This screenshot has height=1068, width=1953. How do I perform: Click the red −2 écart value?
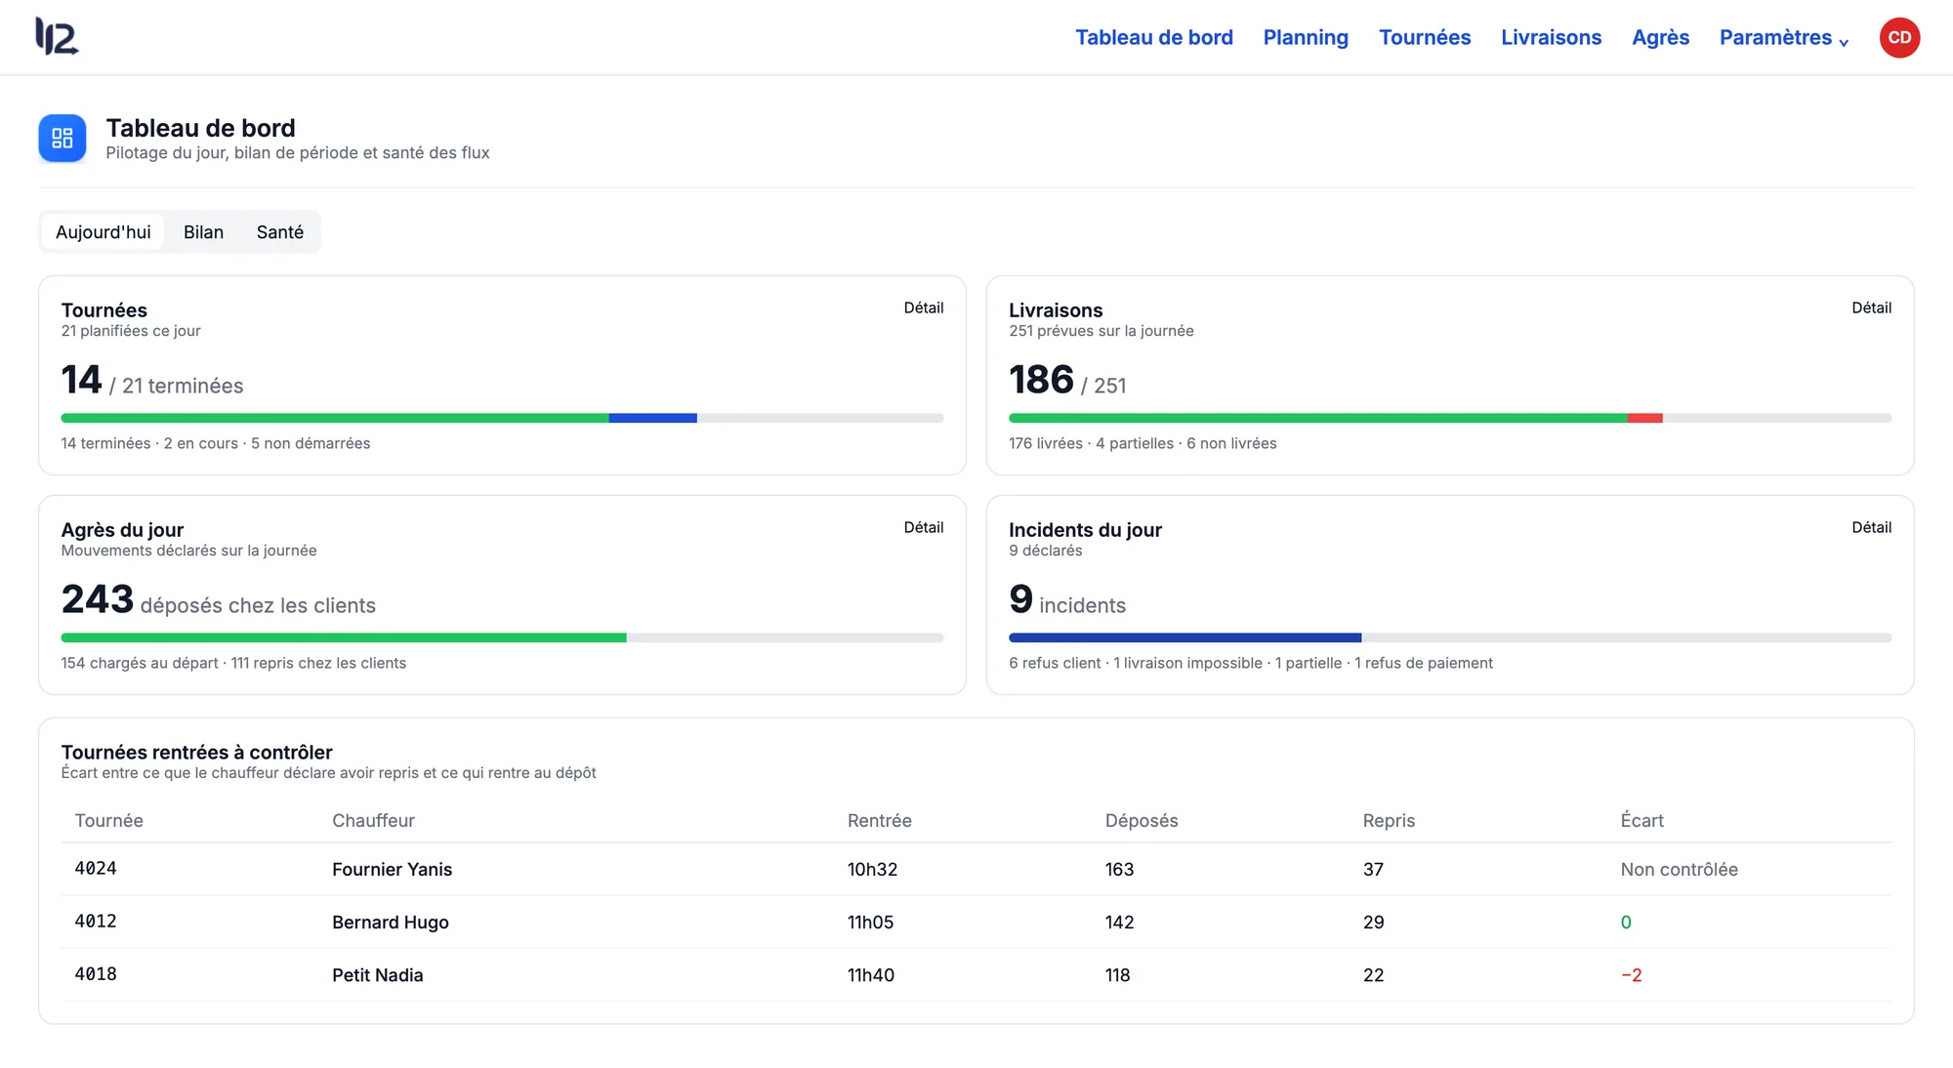coord(1631,974)
